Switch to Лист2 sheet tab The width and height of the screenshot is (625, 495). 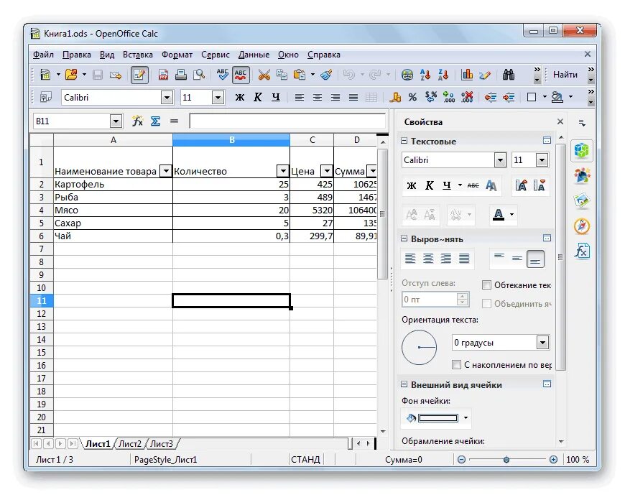pos(130,443)
